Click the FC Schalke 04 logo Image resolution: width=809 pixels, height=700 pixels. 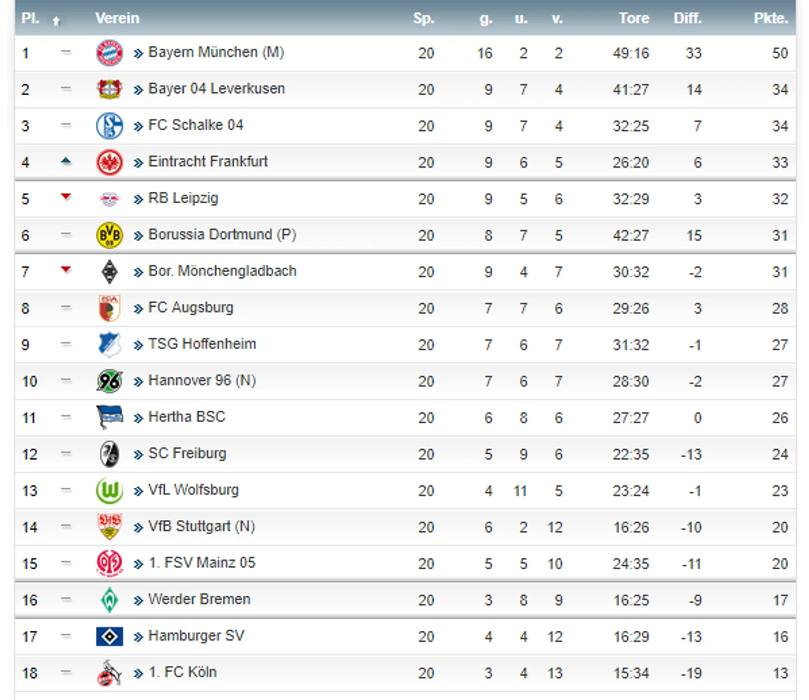pyautogui.click(x=109, y=126)
